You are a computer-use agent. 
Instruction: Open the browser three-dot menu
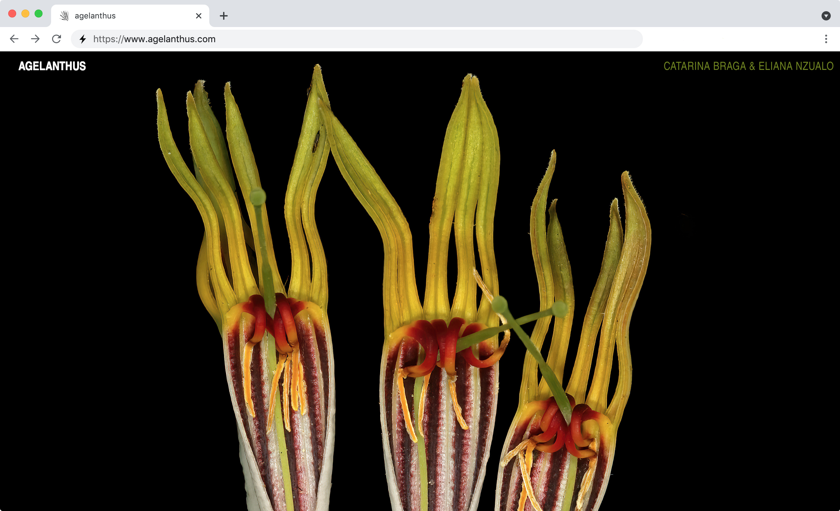click(x=826, y=39)
